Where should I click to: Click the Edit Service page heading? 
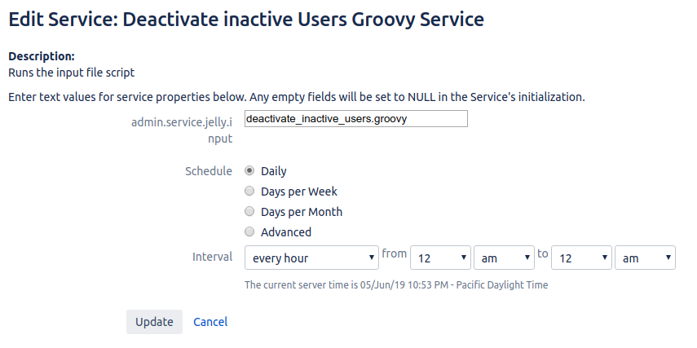coord(246,20)
